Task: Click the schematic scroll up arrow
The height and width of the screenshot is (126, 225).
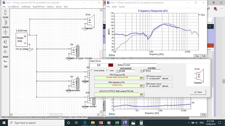Action: [x=101, y=10]
